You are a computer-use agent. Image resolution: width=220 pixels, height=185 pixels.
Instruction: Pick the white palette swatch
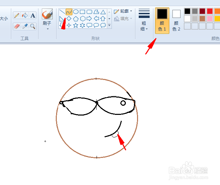[x=187, y=19]
